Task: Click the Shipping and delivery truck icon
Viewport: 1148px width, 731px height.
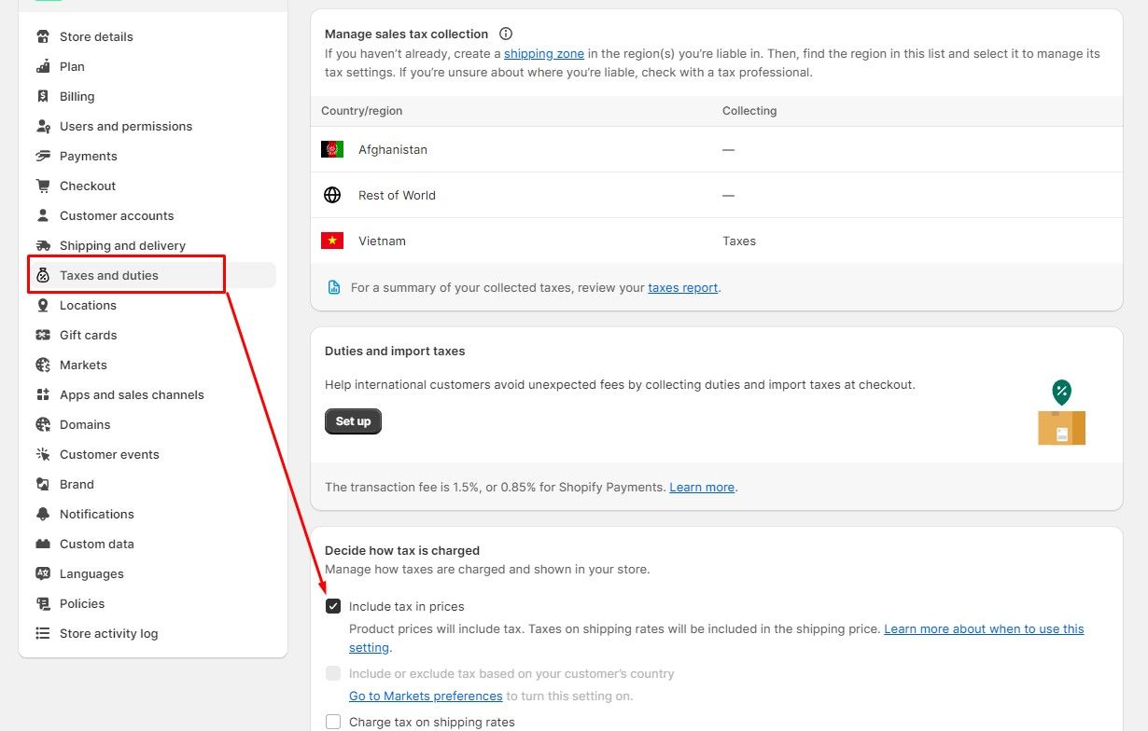Action: click(43, 245)
